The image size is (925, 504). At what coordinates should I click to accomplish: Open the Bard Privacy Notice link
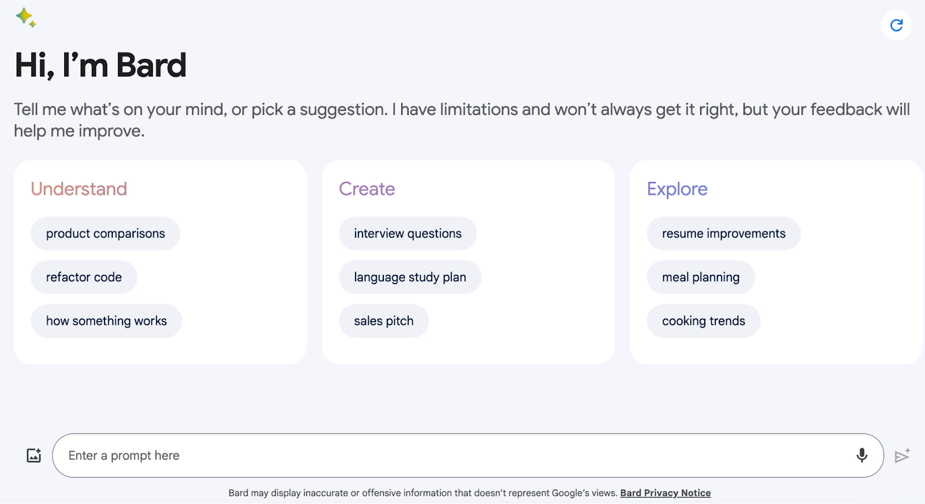pos(665,493)
